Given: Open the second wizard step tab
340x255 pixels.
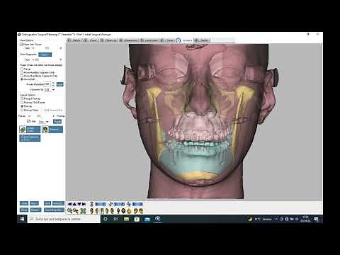Looking at the screenshot, I should pyautogui.click(x=90, y=40).
